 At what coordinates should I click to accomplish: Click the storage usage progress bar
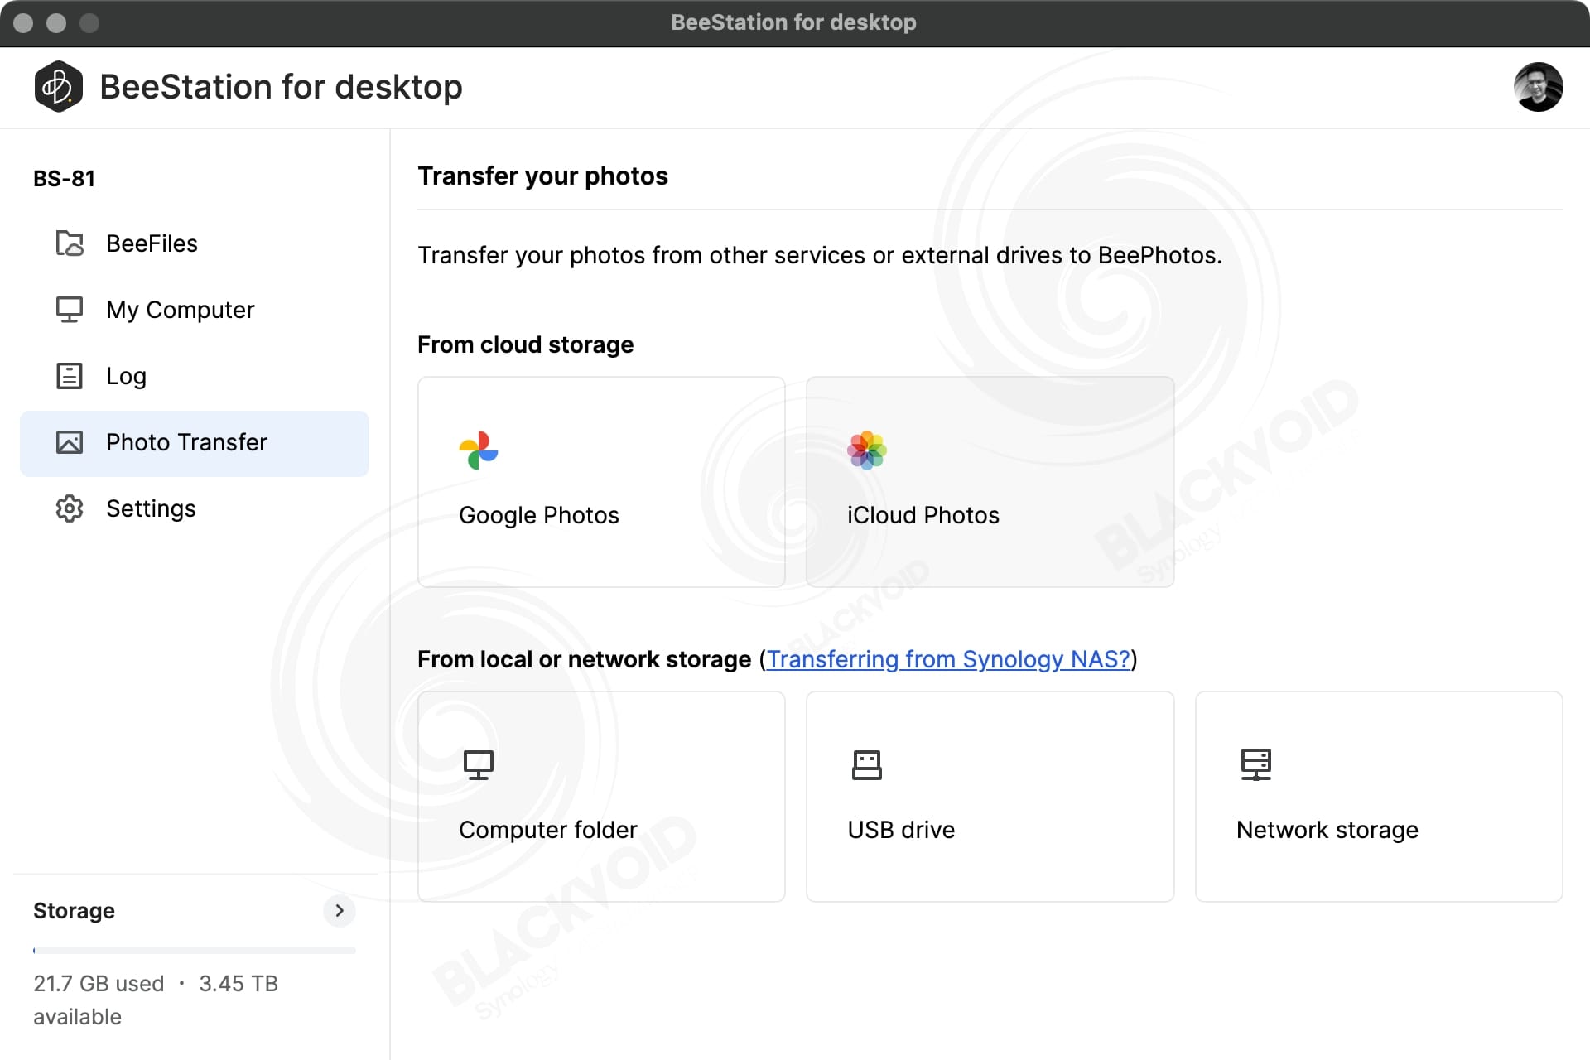click(195, 951)
